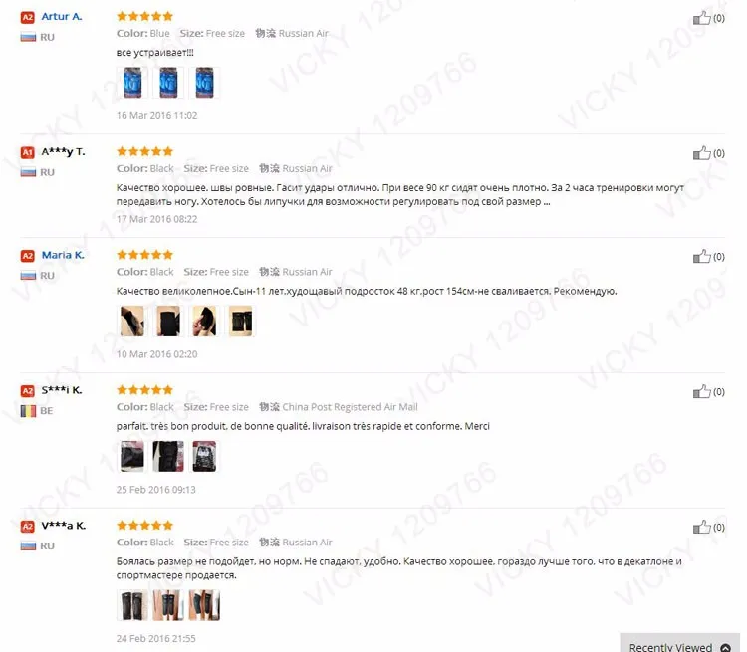Click the A2 level badge beside Artur A.
The height and width of the screenshot is (652, 747).
click(28, 18)
